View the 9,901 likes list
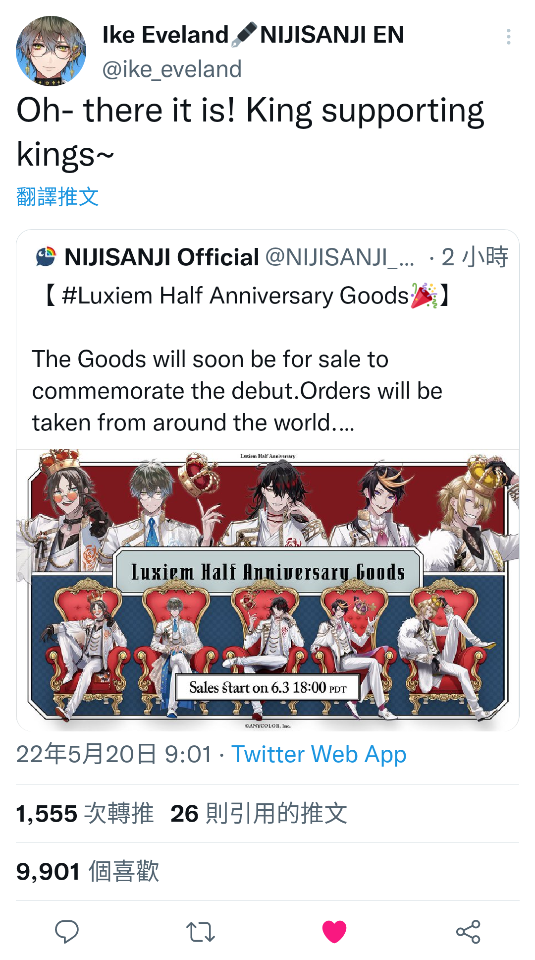This screenshot has width=535, height=960. (88, 871)
